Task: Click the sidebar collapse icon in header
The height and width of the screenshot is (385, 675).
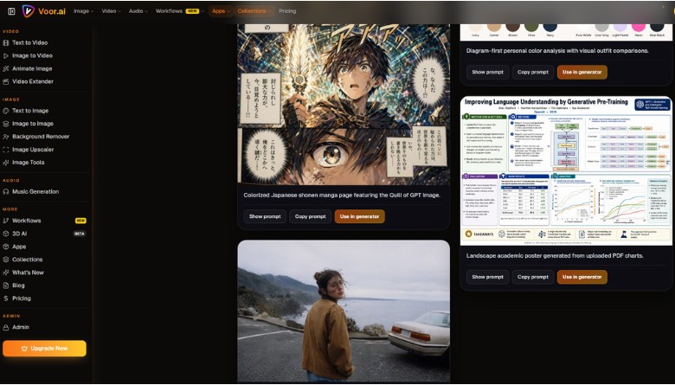Action: coord(11,11)
